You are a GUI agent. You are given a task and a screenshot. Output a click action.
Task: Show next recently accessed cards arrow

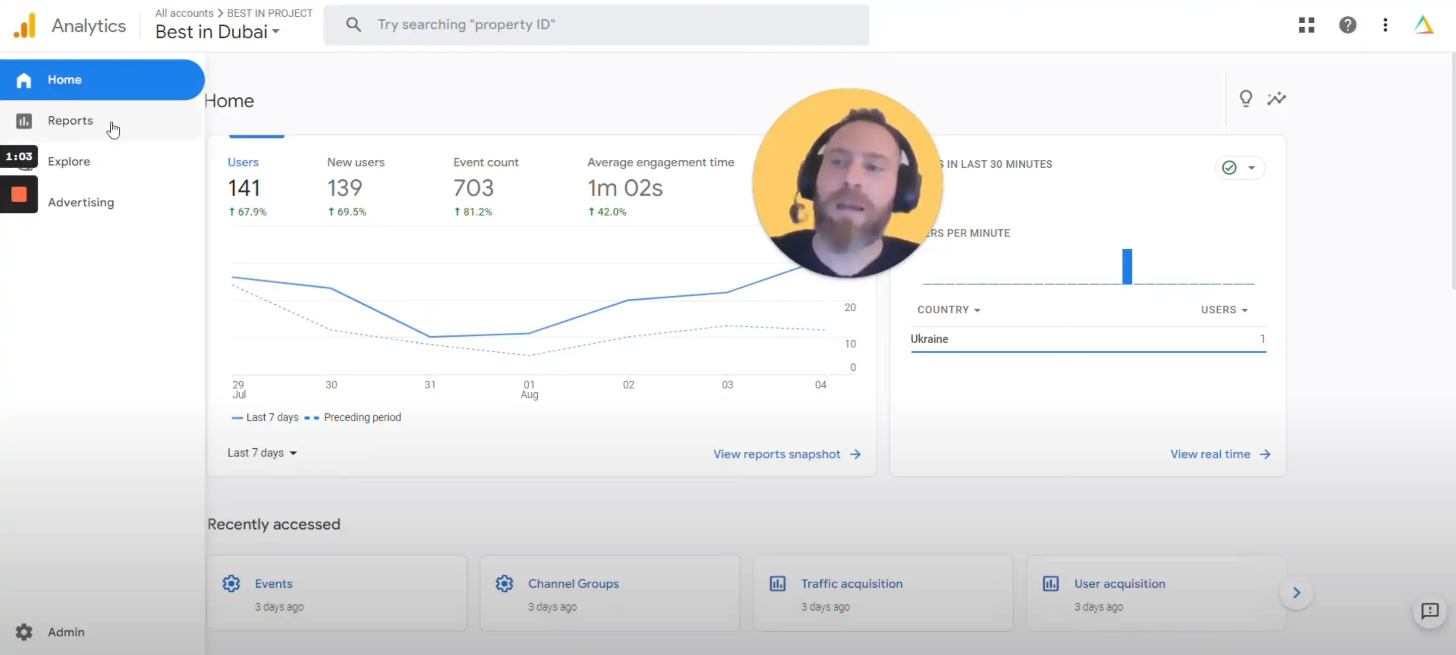(1296, 592)
